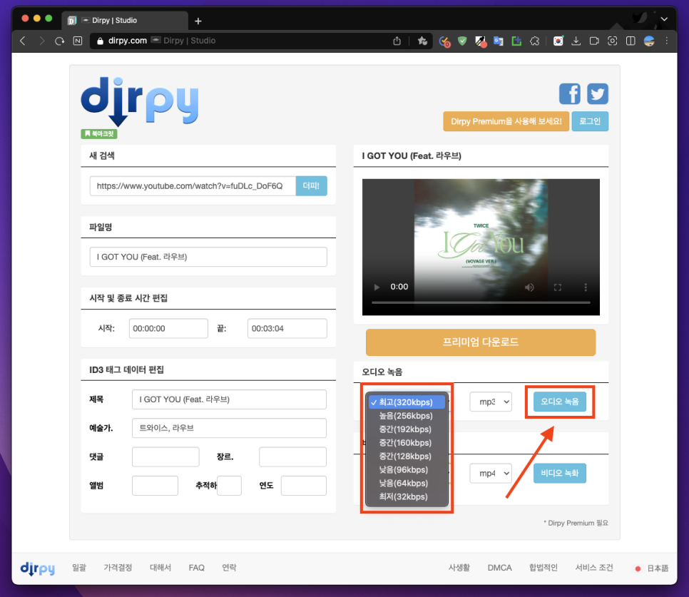Click the YouTube URL search field
The image size is (689, 597).
coord(193,186)
